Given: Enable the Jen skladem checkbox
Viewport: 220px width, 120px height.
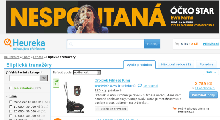Looking at the screenshot, I should (x=11, y=88).
